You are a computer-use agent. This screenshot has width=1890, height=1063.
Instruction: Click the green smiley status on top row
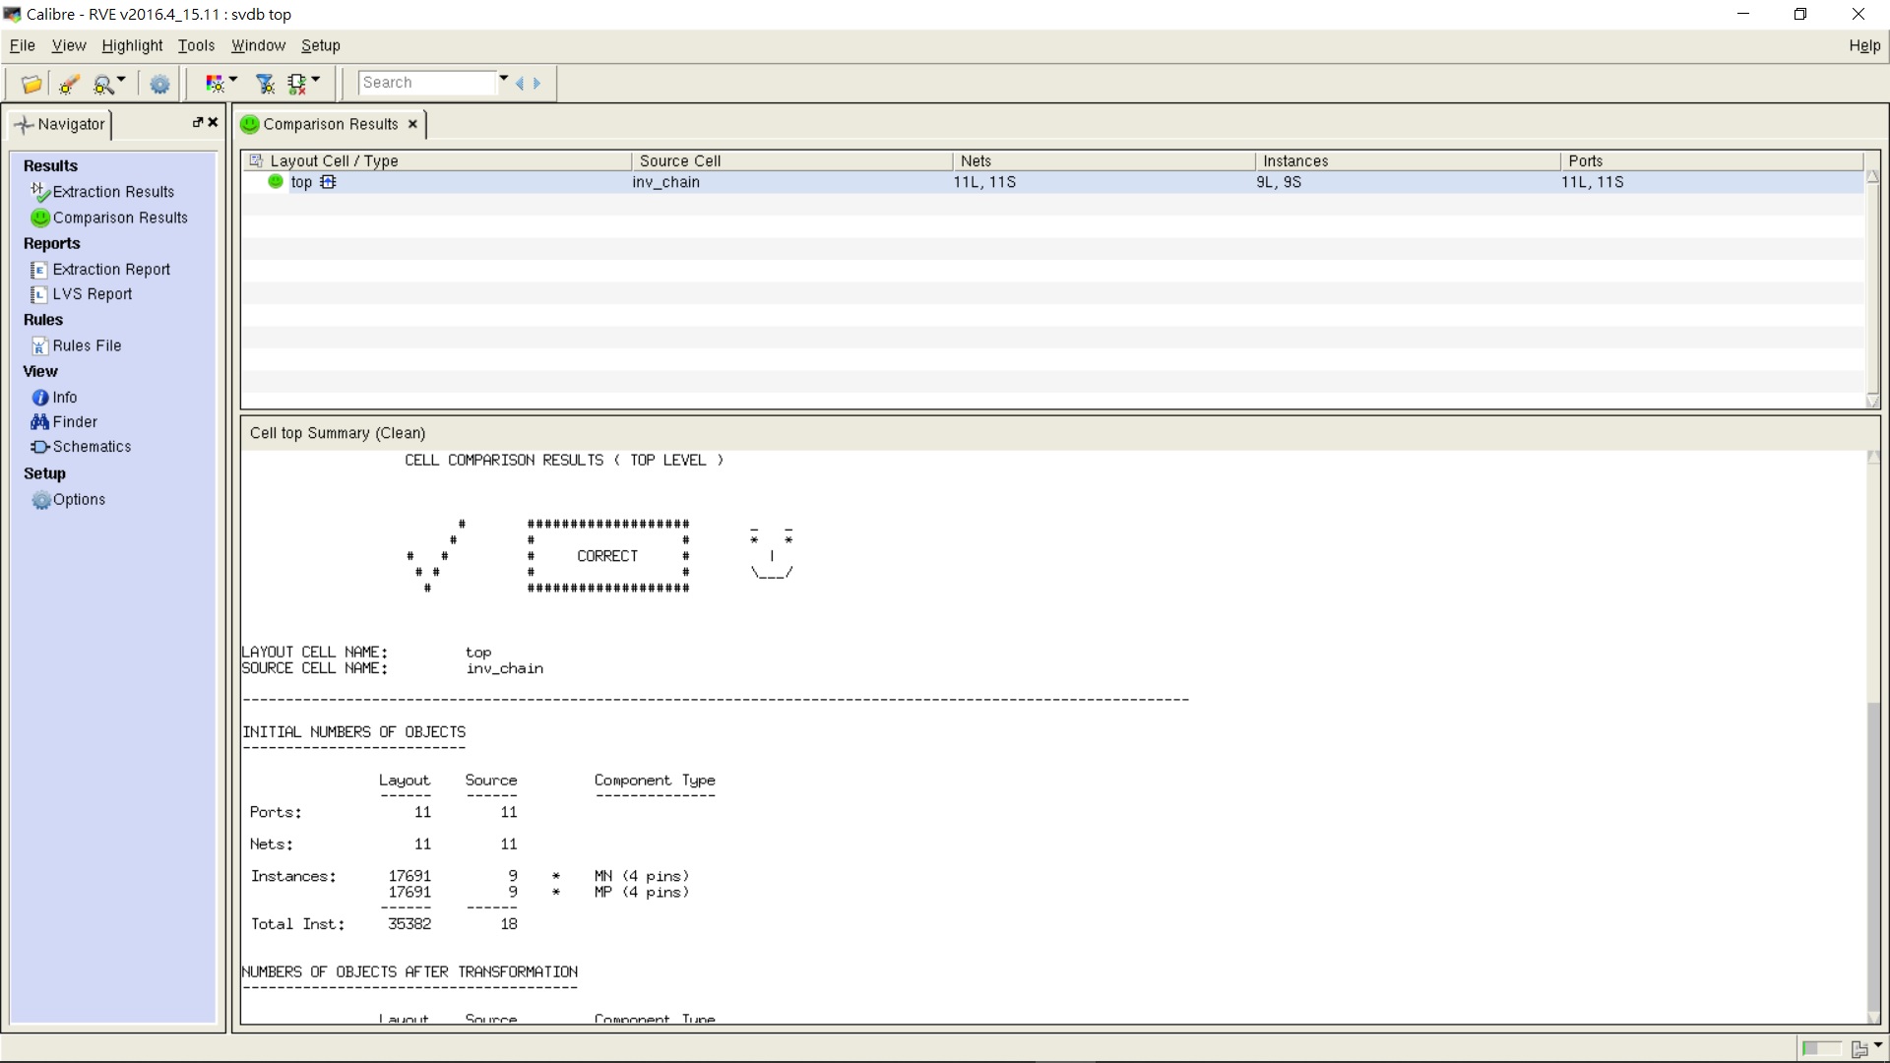[x=276, y=181]
